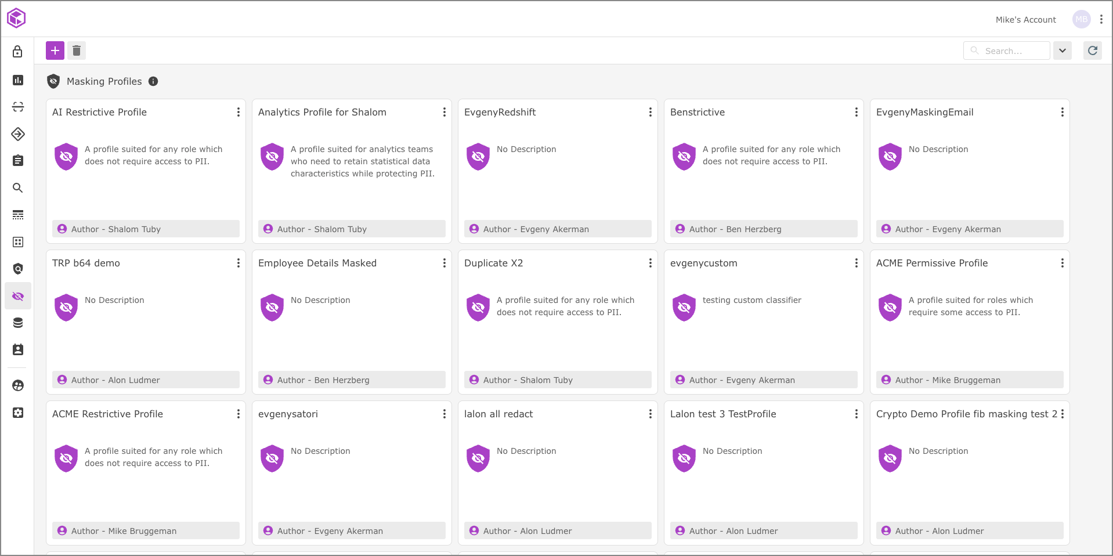The height and width of the screenshot is (556, 1113).
Task: Open options menu for AI Restrictive Profile
Action: coord(238,112)
